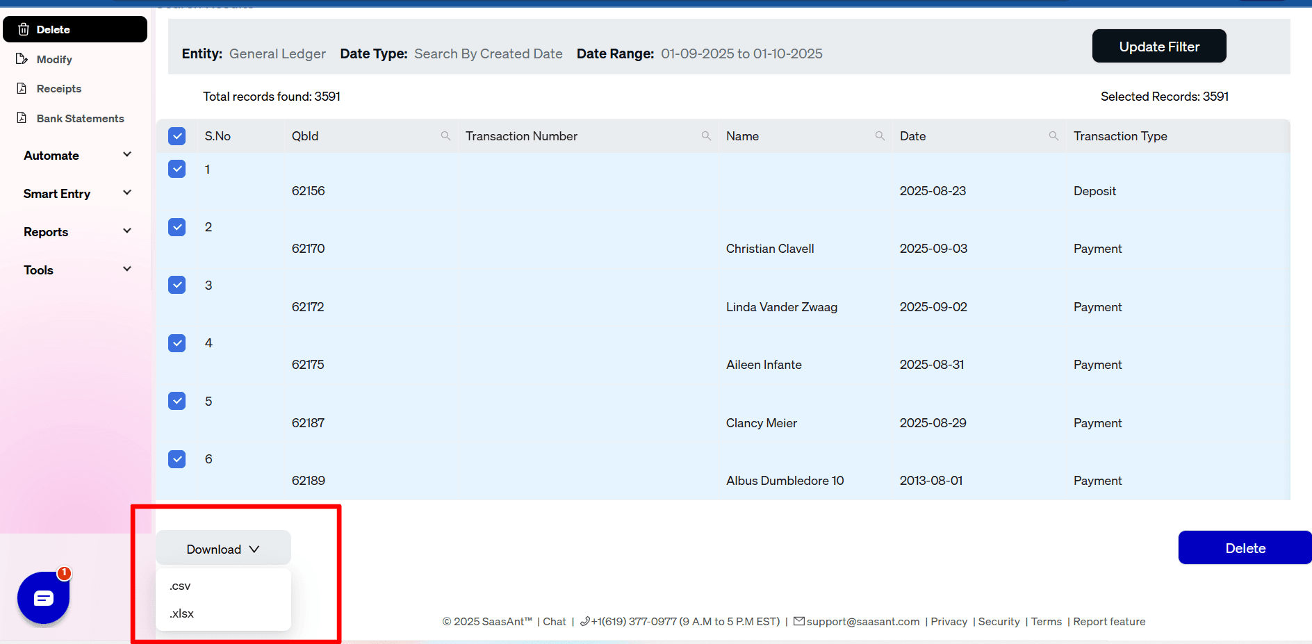The image size is (1312, 644).
Task: Open the support@saasant.com email link
Action: coord(862,622)
